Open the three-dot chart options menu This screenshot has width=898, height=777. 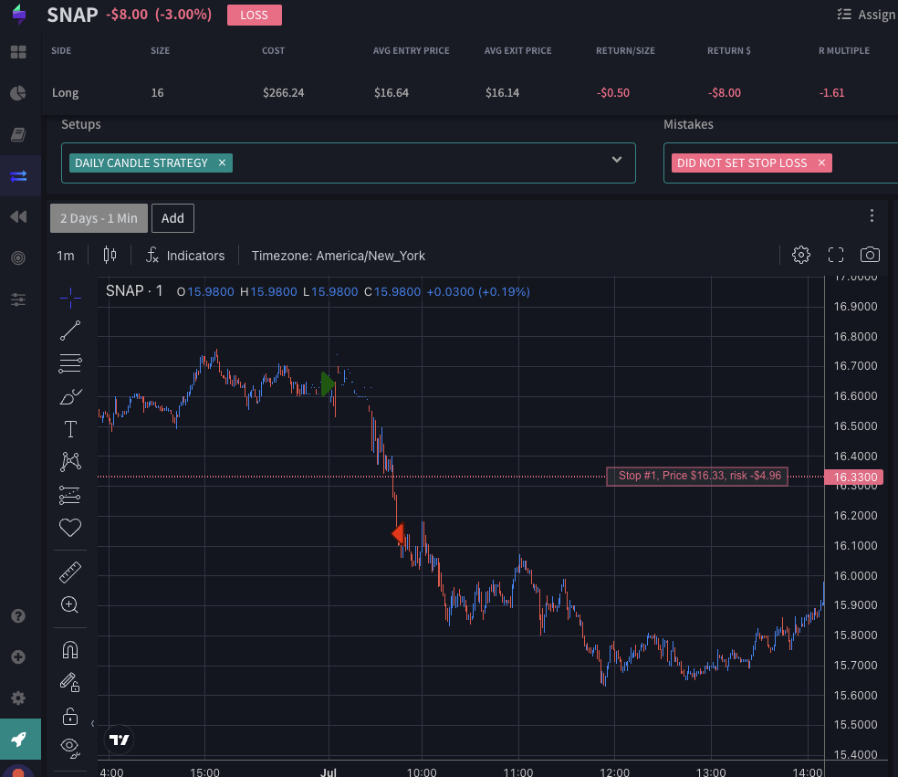tap(872, 215)
